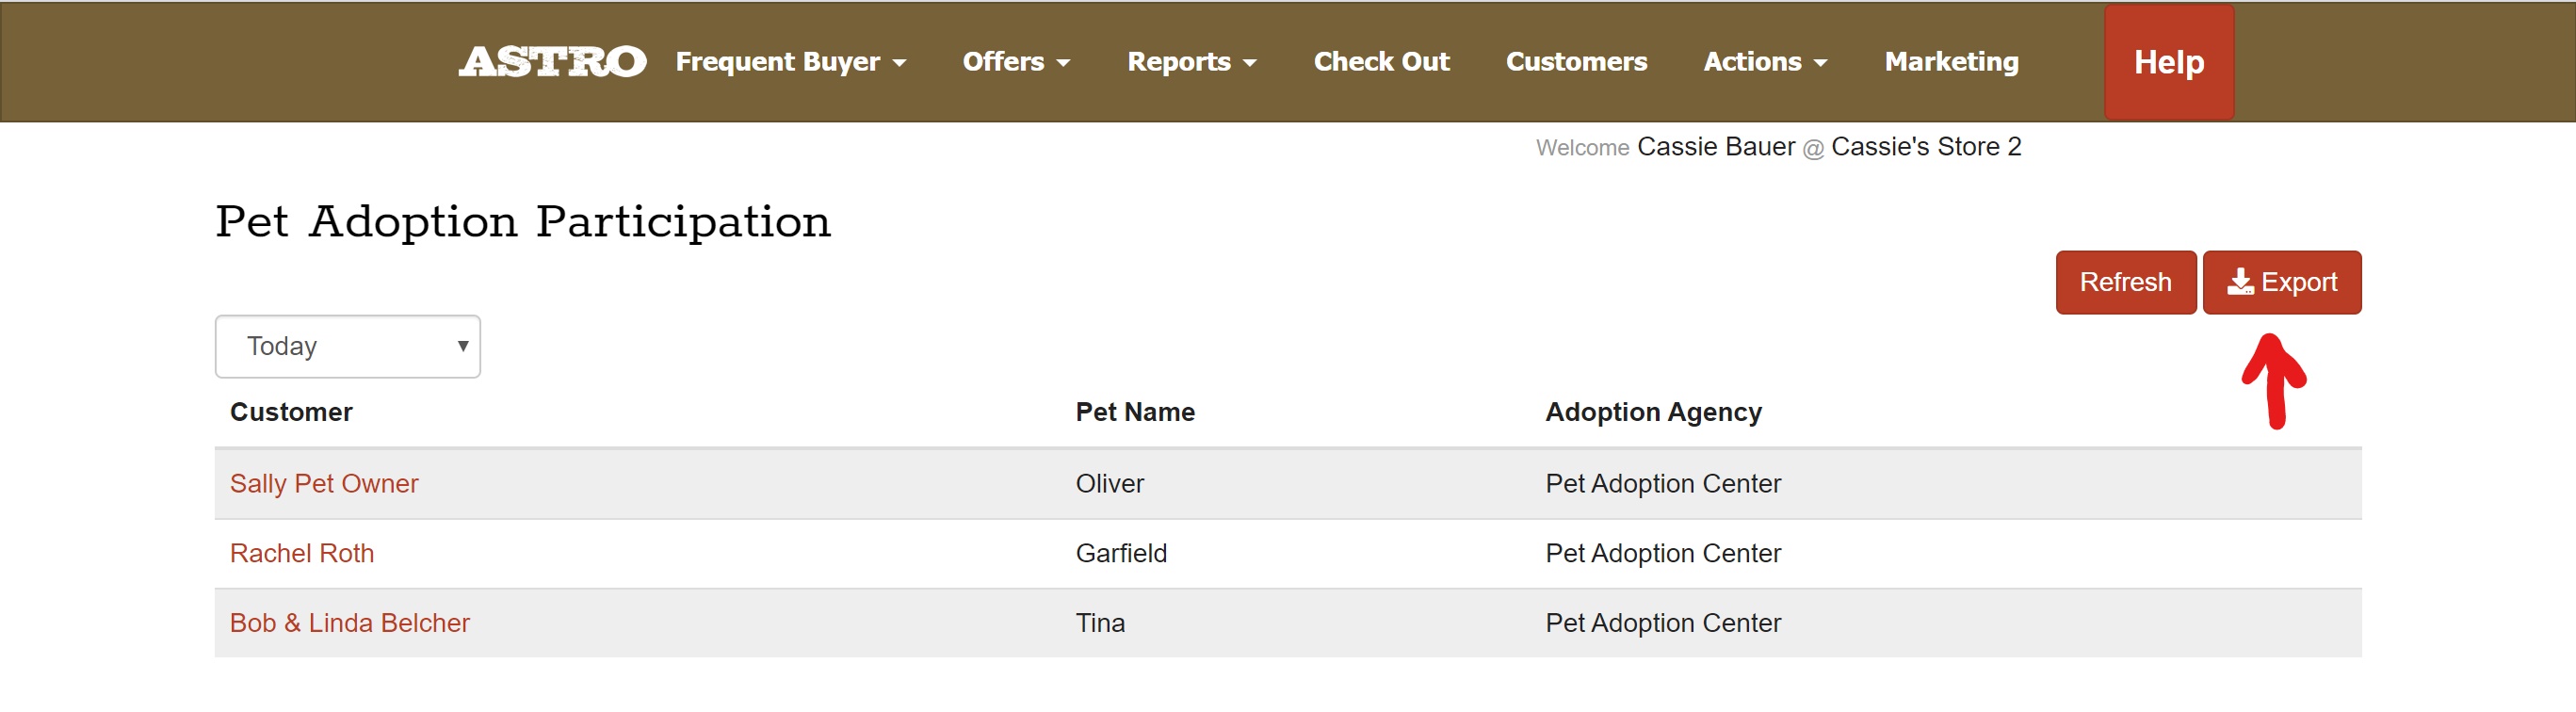2576x712 pixels.
Task: Click the Pet Name column header
Action: [x=1135, y=412]
